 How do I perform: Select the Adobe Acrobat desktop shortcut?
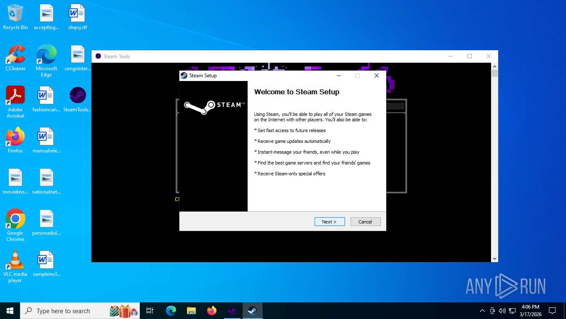pos(15,102)
